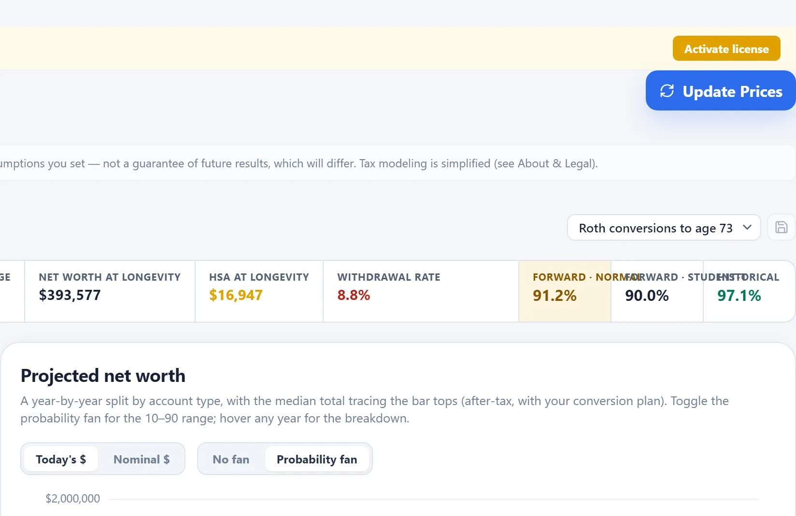Open the Roth conversions to age 73 dropdown
This screenshot has height=516, width=796.
(664, 228)
